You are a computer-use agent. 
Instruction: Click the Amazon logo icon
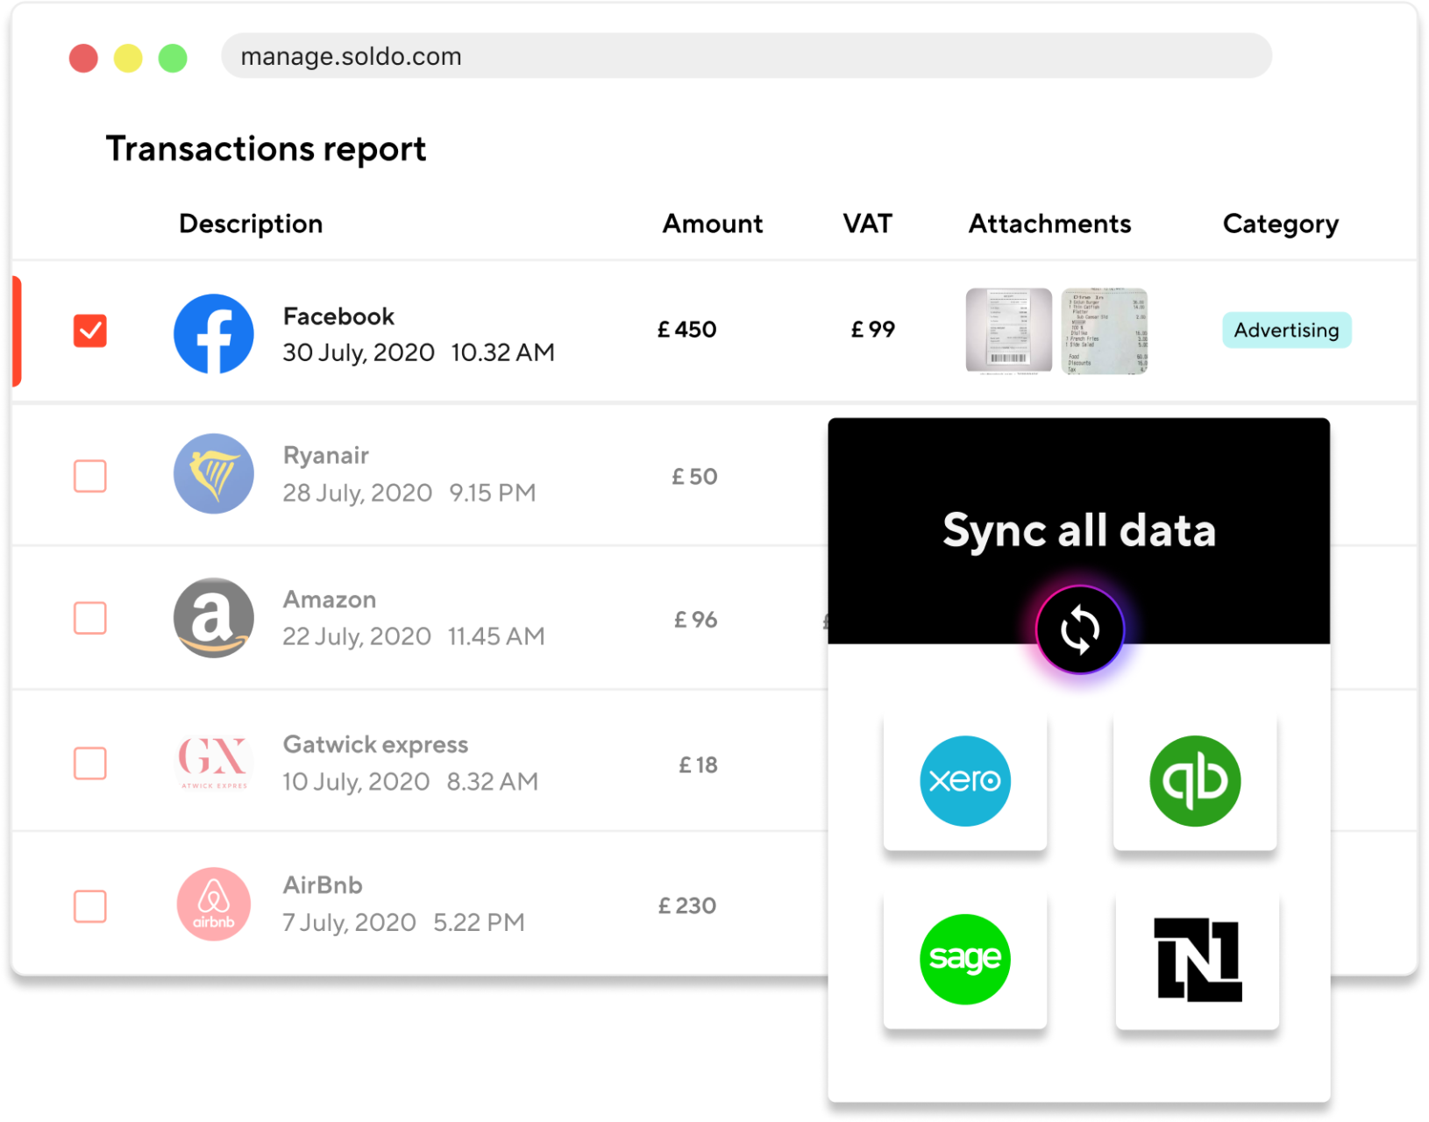214,618
